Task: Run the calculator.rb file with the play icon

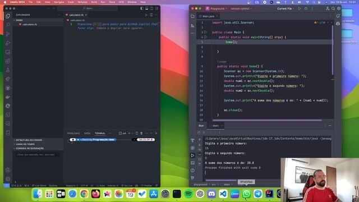Action: (x=146, y=15)
